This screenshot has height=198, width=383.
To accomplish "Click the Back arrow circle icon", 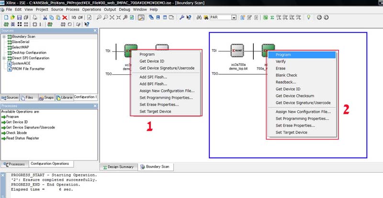I will click(319, 17).
